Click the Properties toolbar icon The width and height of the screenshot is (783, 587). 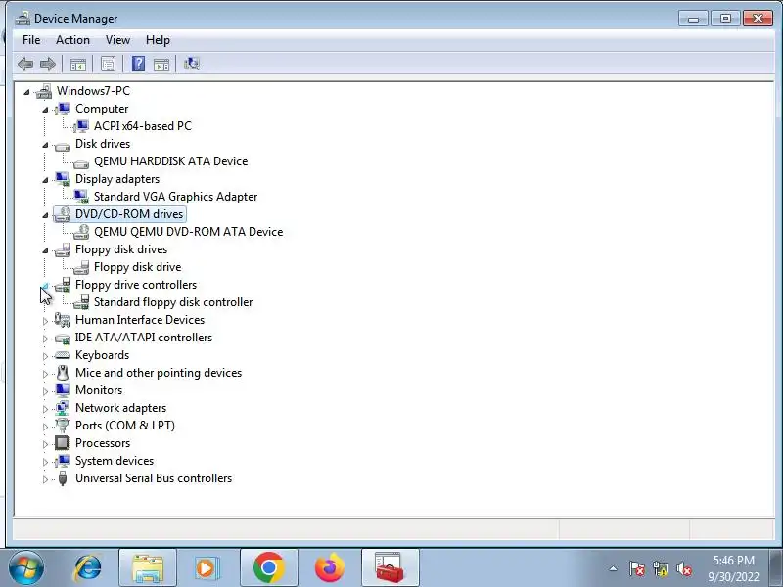pos(108,64)
